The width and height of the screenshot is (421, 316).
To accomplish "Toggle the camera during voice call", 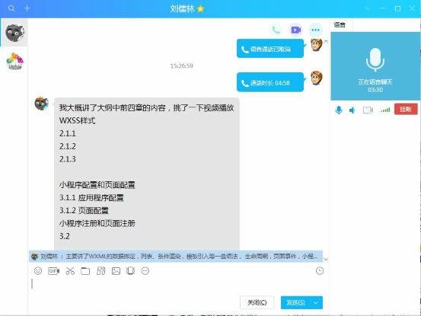I will (368, 110).
